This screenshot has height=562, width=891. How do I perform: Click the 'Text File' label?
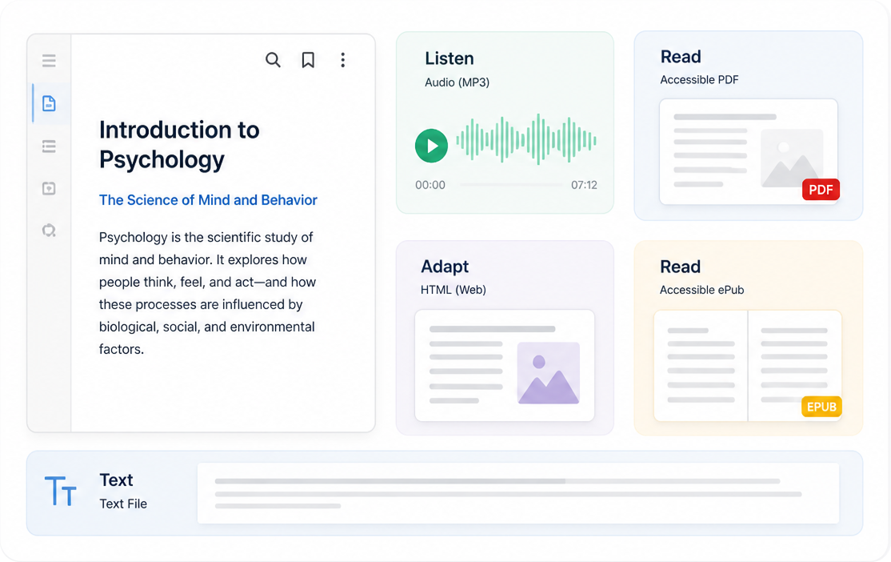(123, 504)
